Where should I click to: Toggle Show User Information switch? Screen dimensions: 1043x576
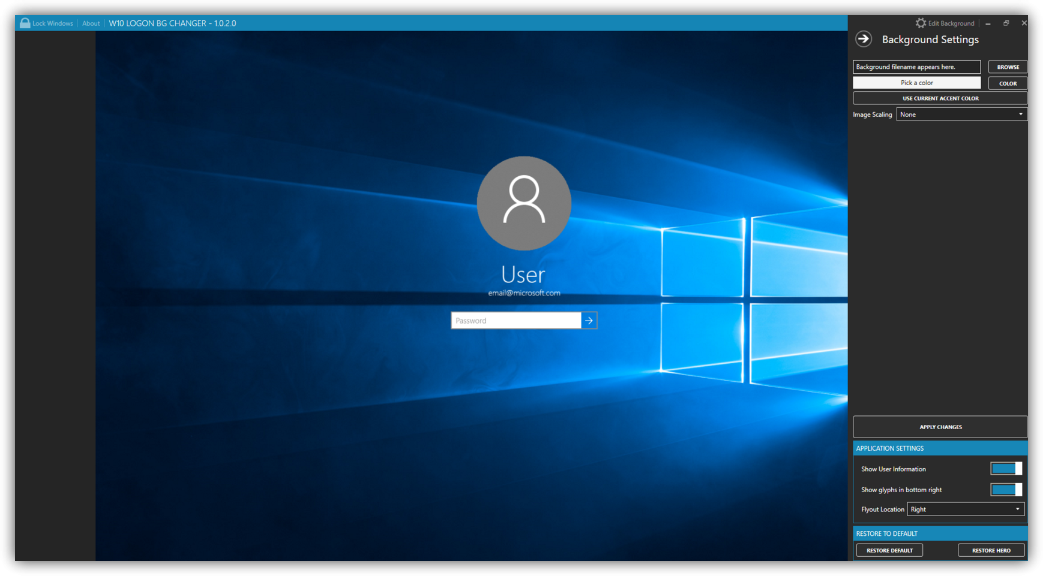1006,469
